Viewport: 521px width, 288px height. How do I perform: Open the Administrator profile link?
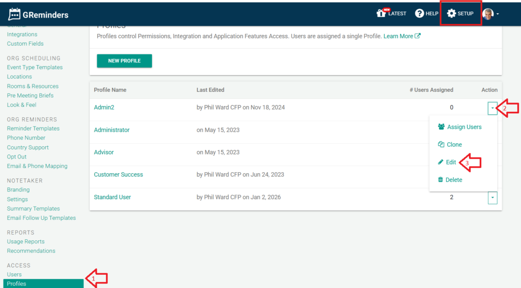(x=112, y=130)
